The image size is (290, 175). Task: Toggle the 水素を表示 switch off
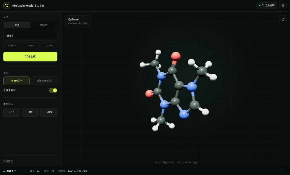coord(53,90)
